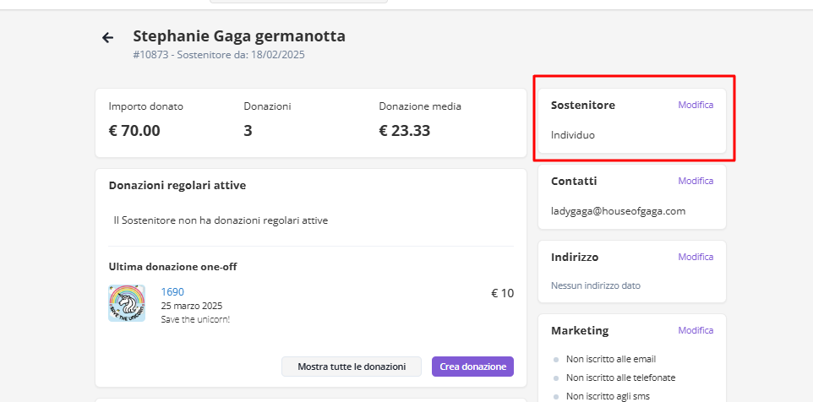The height and width of the screenshot is (402, 813).
Task: Click Modifica next to Contatti
Action: [696, 181]
